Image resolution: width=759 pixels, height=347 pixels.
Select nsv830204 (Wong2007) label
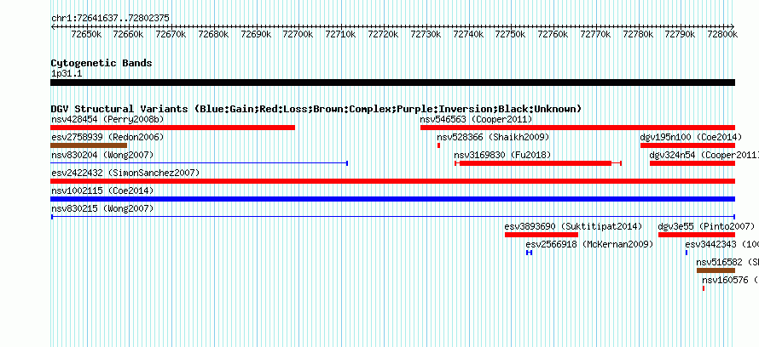102,156
